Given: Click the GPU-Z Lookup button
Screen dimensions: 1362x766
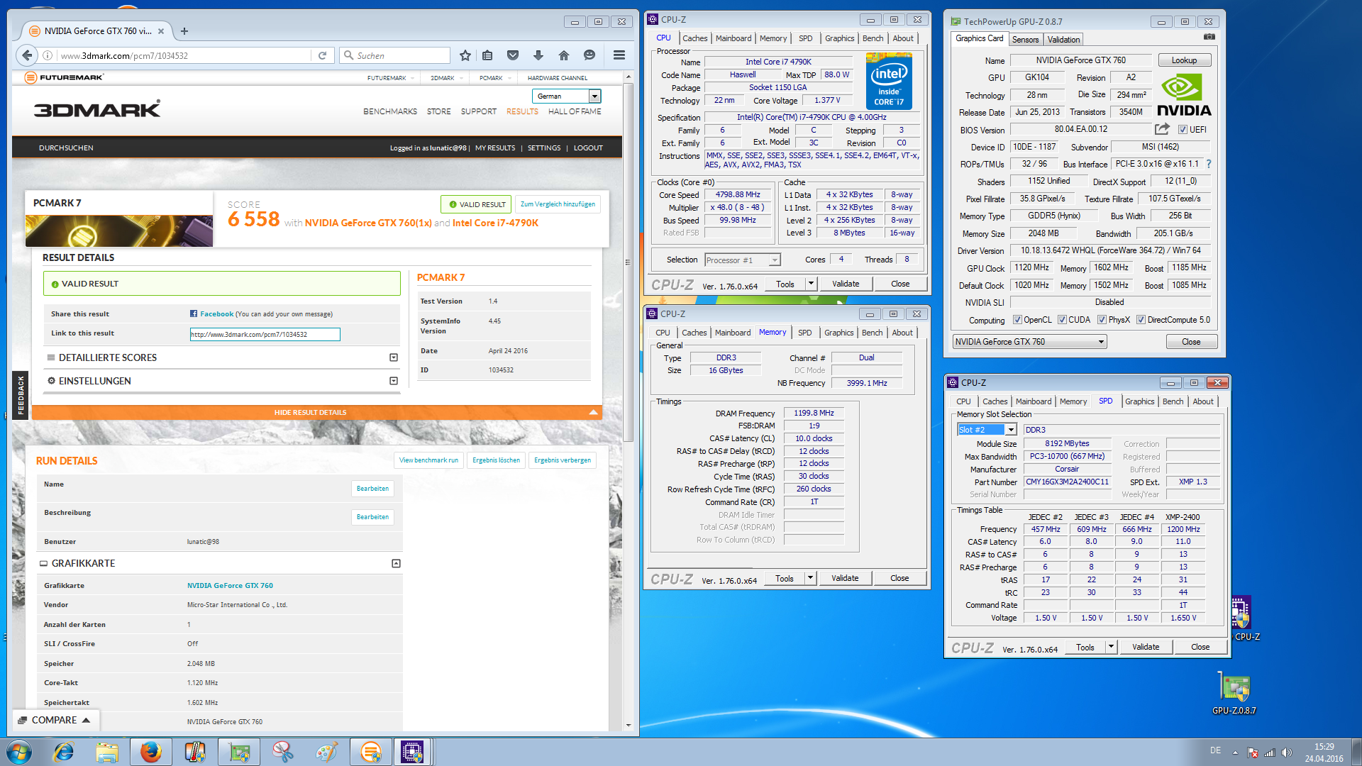Looking at the screenshot, I should click(x=1184, y=60).
